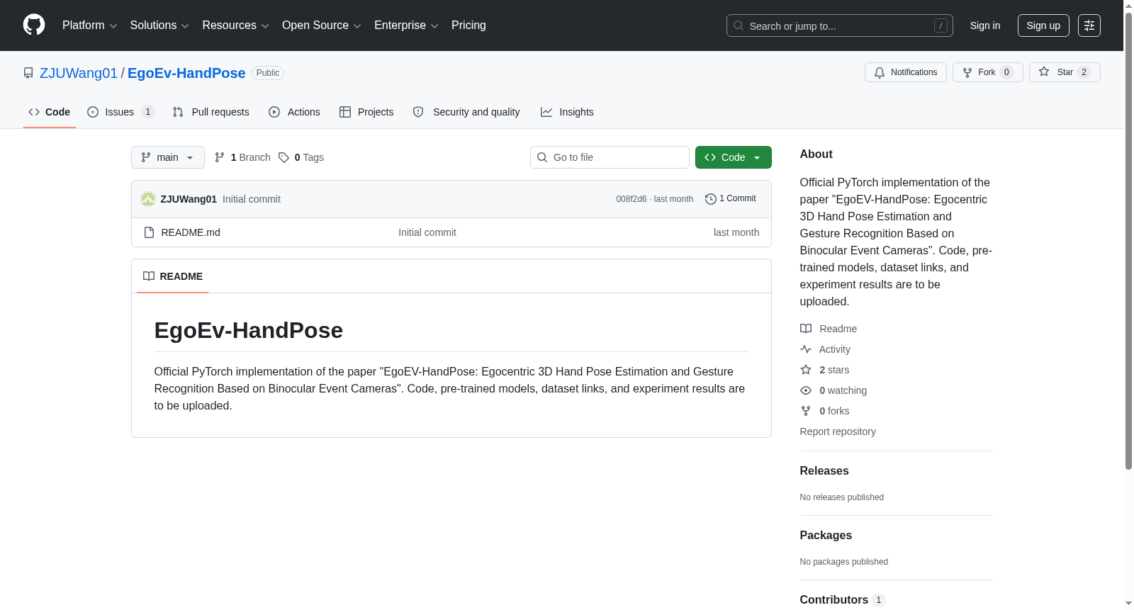Click the Activity link in About
The image size is (1134, 610).
point(835,349)
